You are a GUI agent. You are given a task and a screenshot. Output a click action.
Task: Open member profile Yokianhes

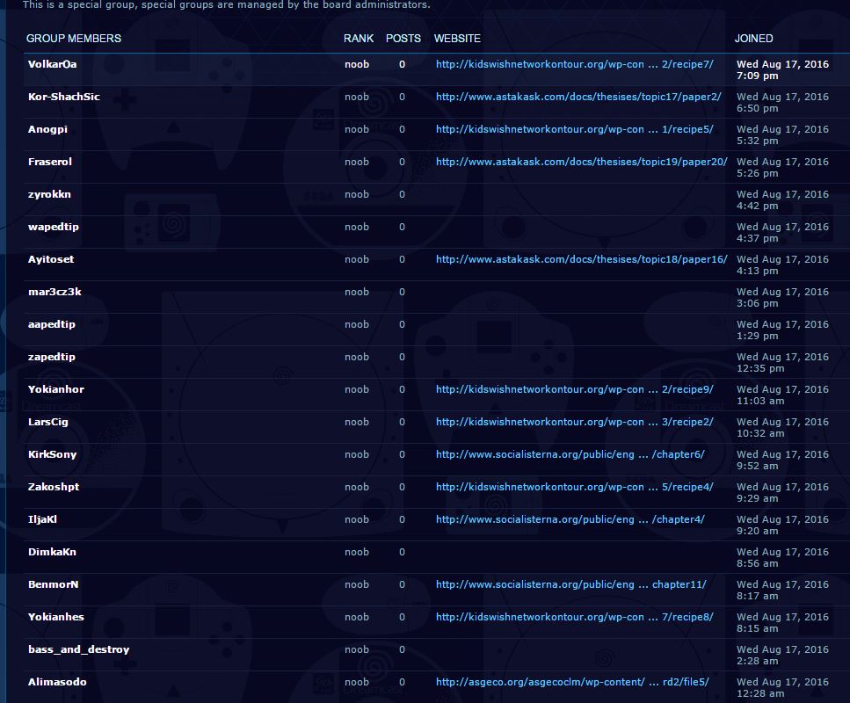tap(56, 617)
